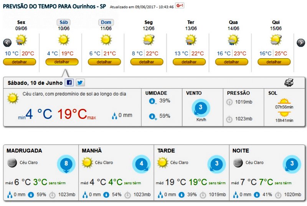Select the Ter day heading
This screenshot has width=307, height=206.
(x=191, y=22)
